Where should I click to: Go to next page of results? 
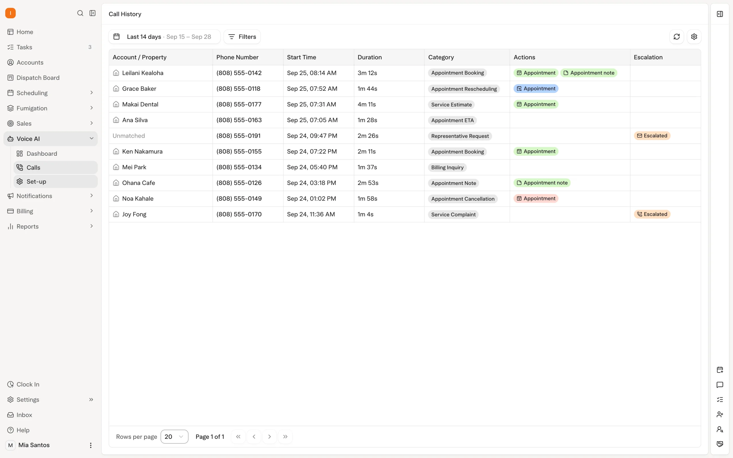tap(269, 437)
